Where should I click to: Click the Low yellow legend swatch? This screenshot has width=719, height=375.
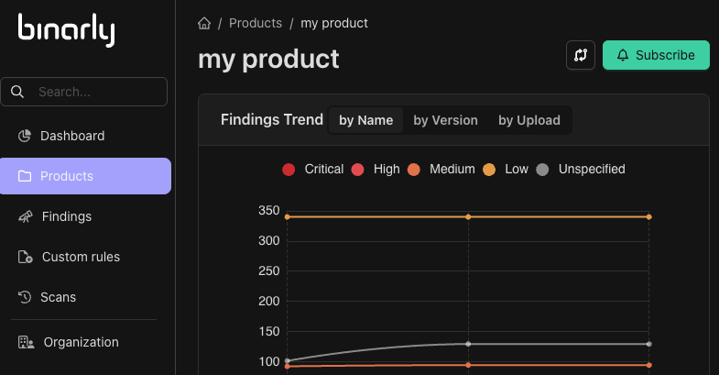click(489, 170)
